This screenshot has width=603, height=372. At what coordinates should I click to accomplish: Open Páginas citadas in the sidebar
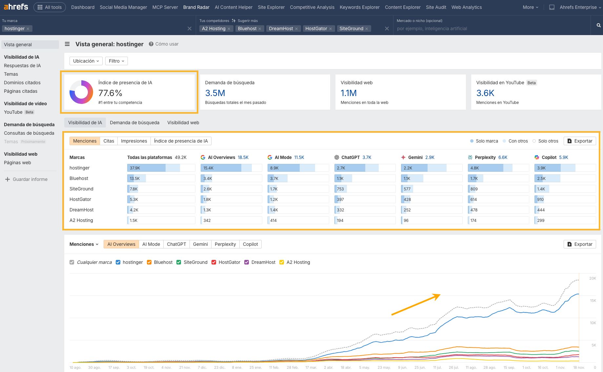[20, 91]
